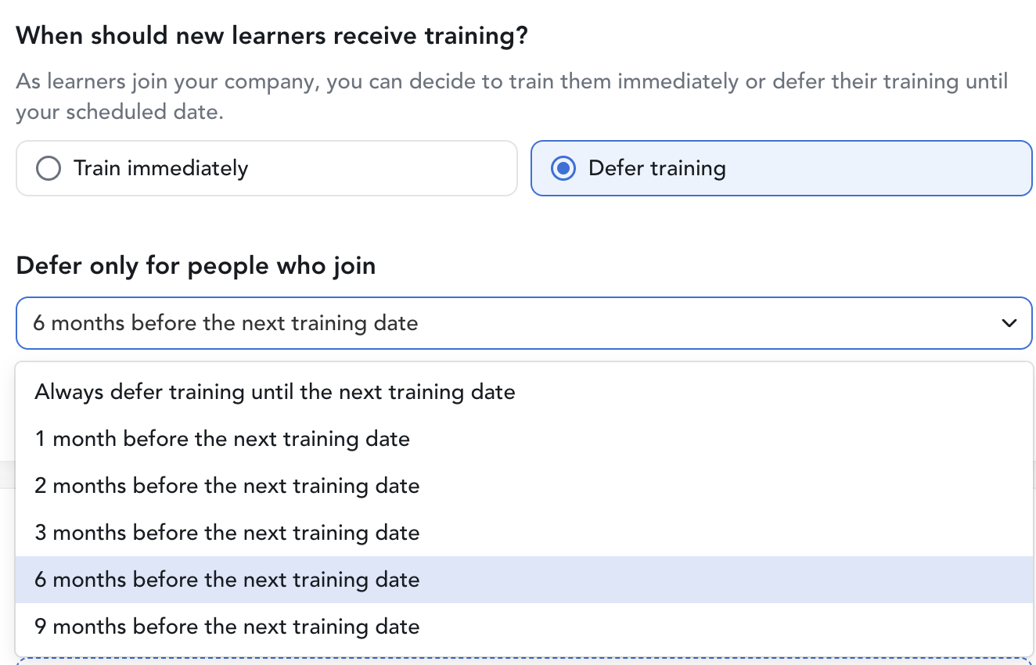Click the "your scheduled date" description text
Image resolution: width=1036 pixels, height=665 pixels.
(119, 112)
